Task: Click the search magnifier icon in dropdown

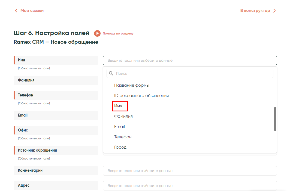Action: (111, 73)
